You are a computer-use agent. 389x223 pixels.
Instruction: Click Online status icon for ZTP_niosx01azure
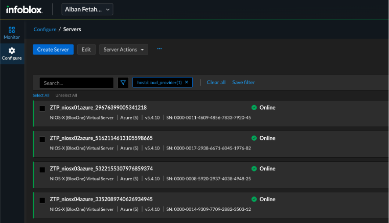[254, 108]
